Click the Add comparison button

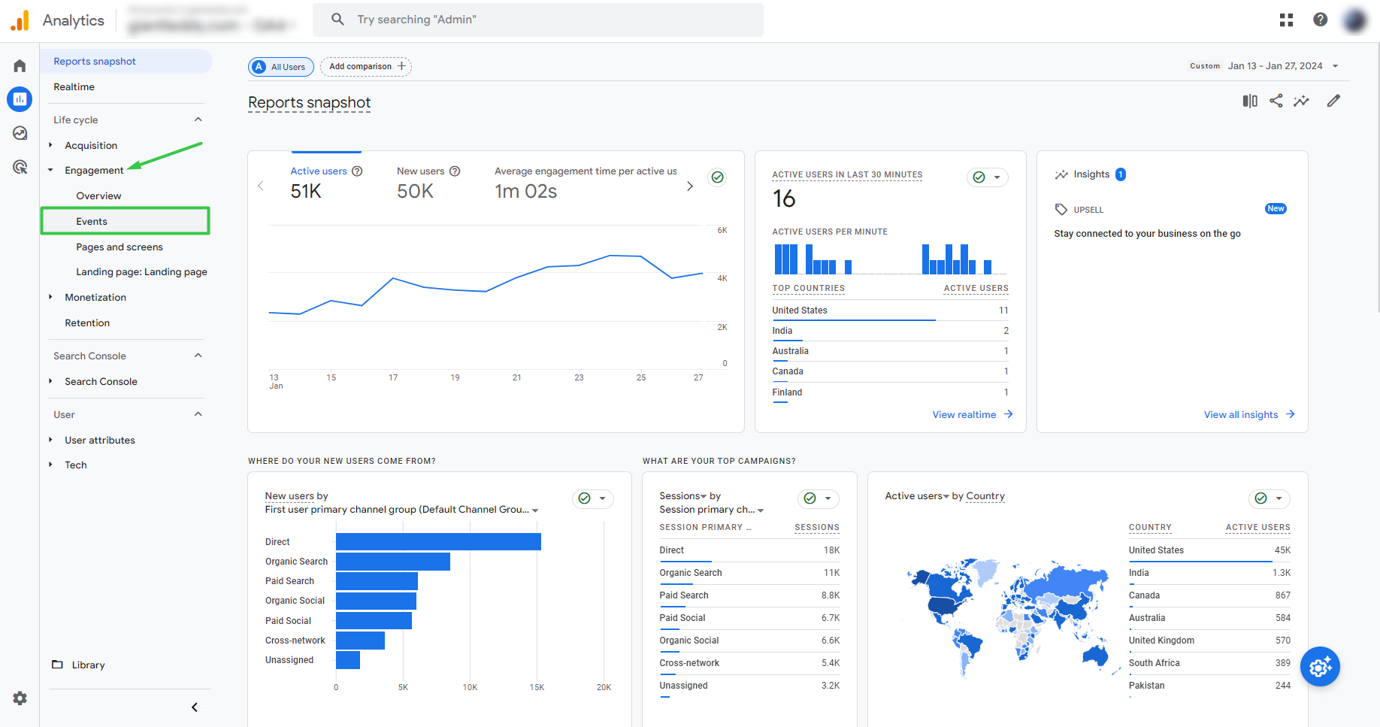click(x=366, y=66)
